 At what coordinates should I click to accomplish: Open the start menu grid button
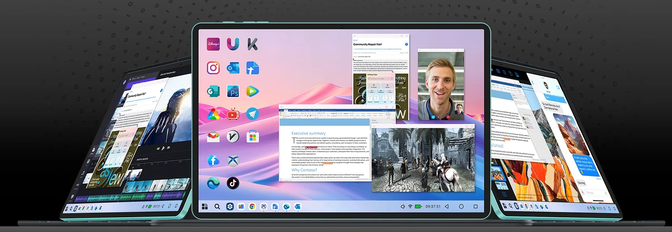[x=205, y=206]
